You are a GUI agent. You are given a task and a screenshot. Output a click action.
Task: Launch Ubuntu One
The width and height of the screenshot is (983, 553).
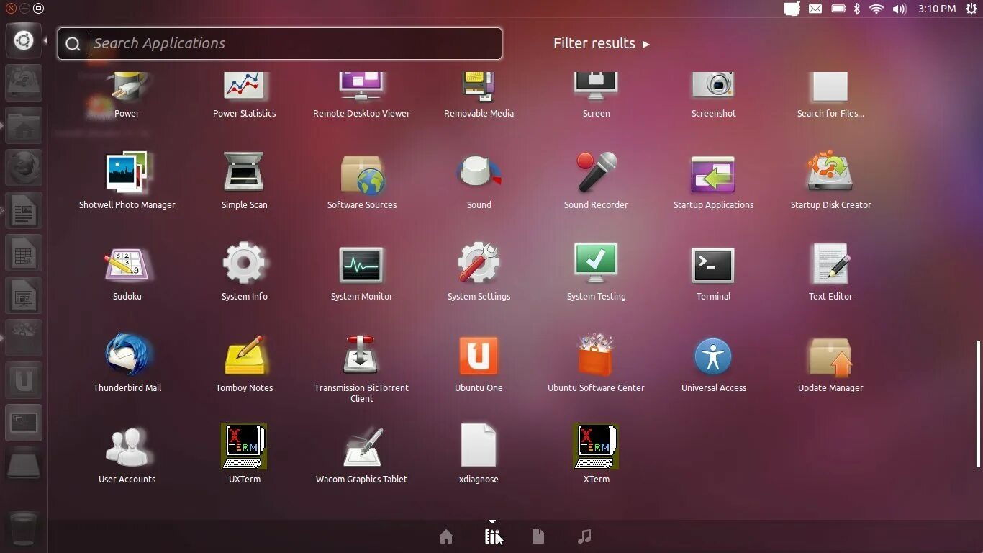pyautogui.click(x=479, y=363)
